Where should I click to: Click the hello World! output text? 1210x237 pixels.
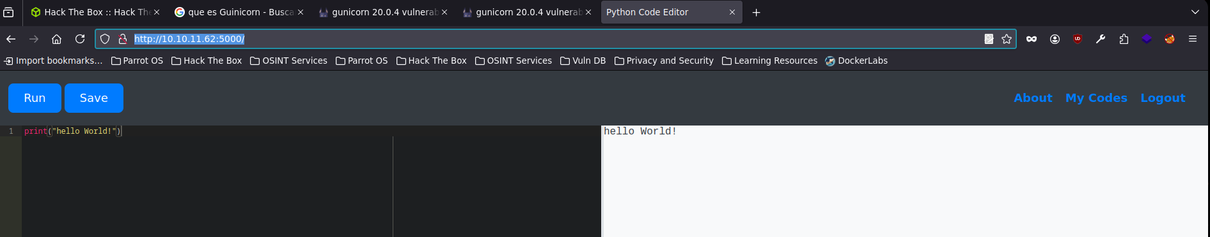(640, 131)
